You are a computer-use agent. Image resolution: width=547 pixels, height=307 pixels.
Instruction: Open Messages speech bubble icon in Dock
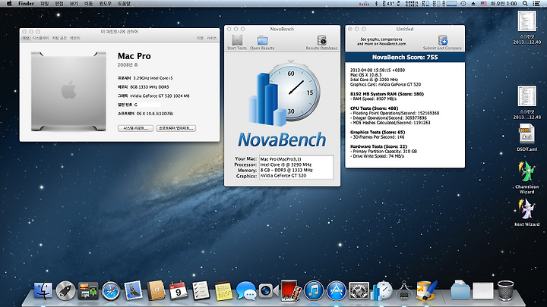[246, 290]
